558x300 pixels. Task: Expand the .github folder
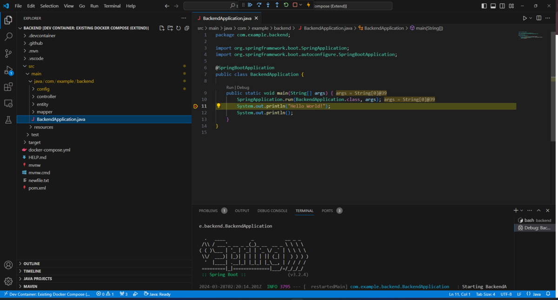click(x=35, y=43)
